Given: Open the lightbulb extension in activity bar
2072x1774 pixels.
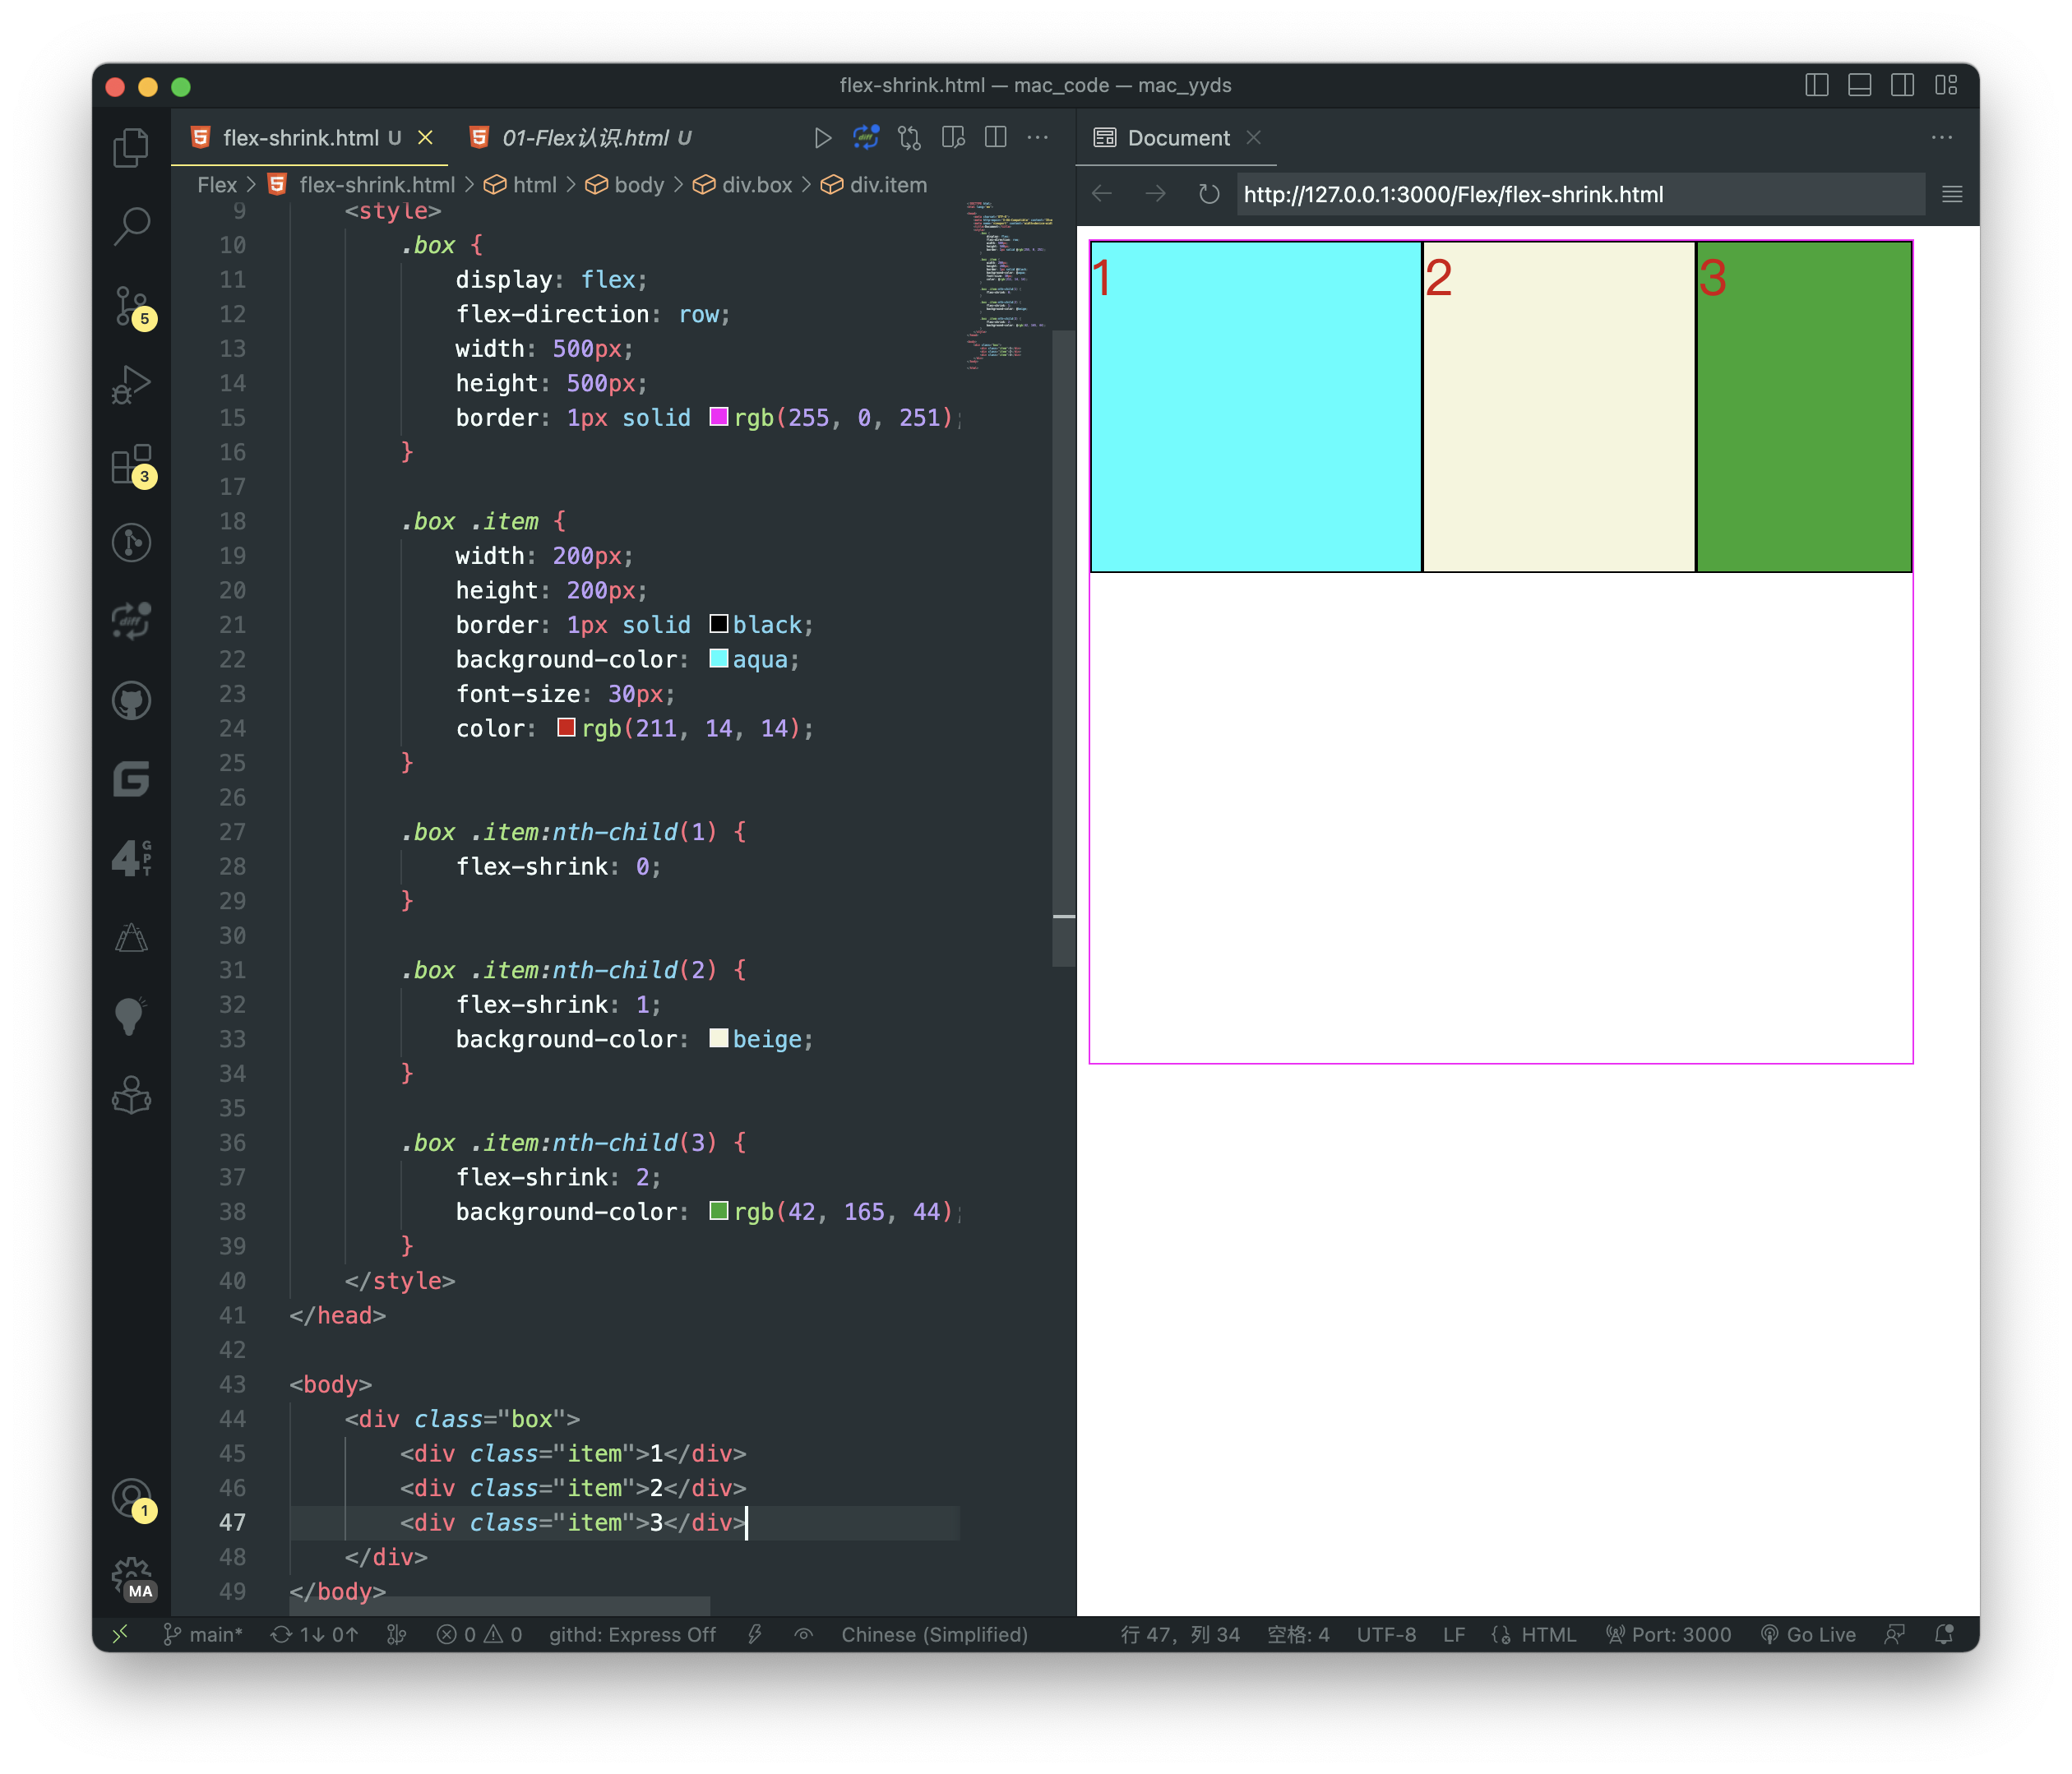Looking at the screenshot, I should 131,1016.
